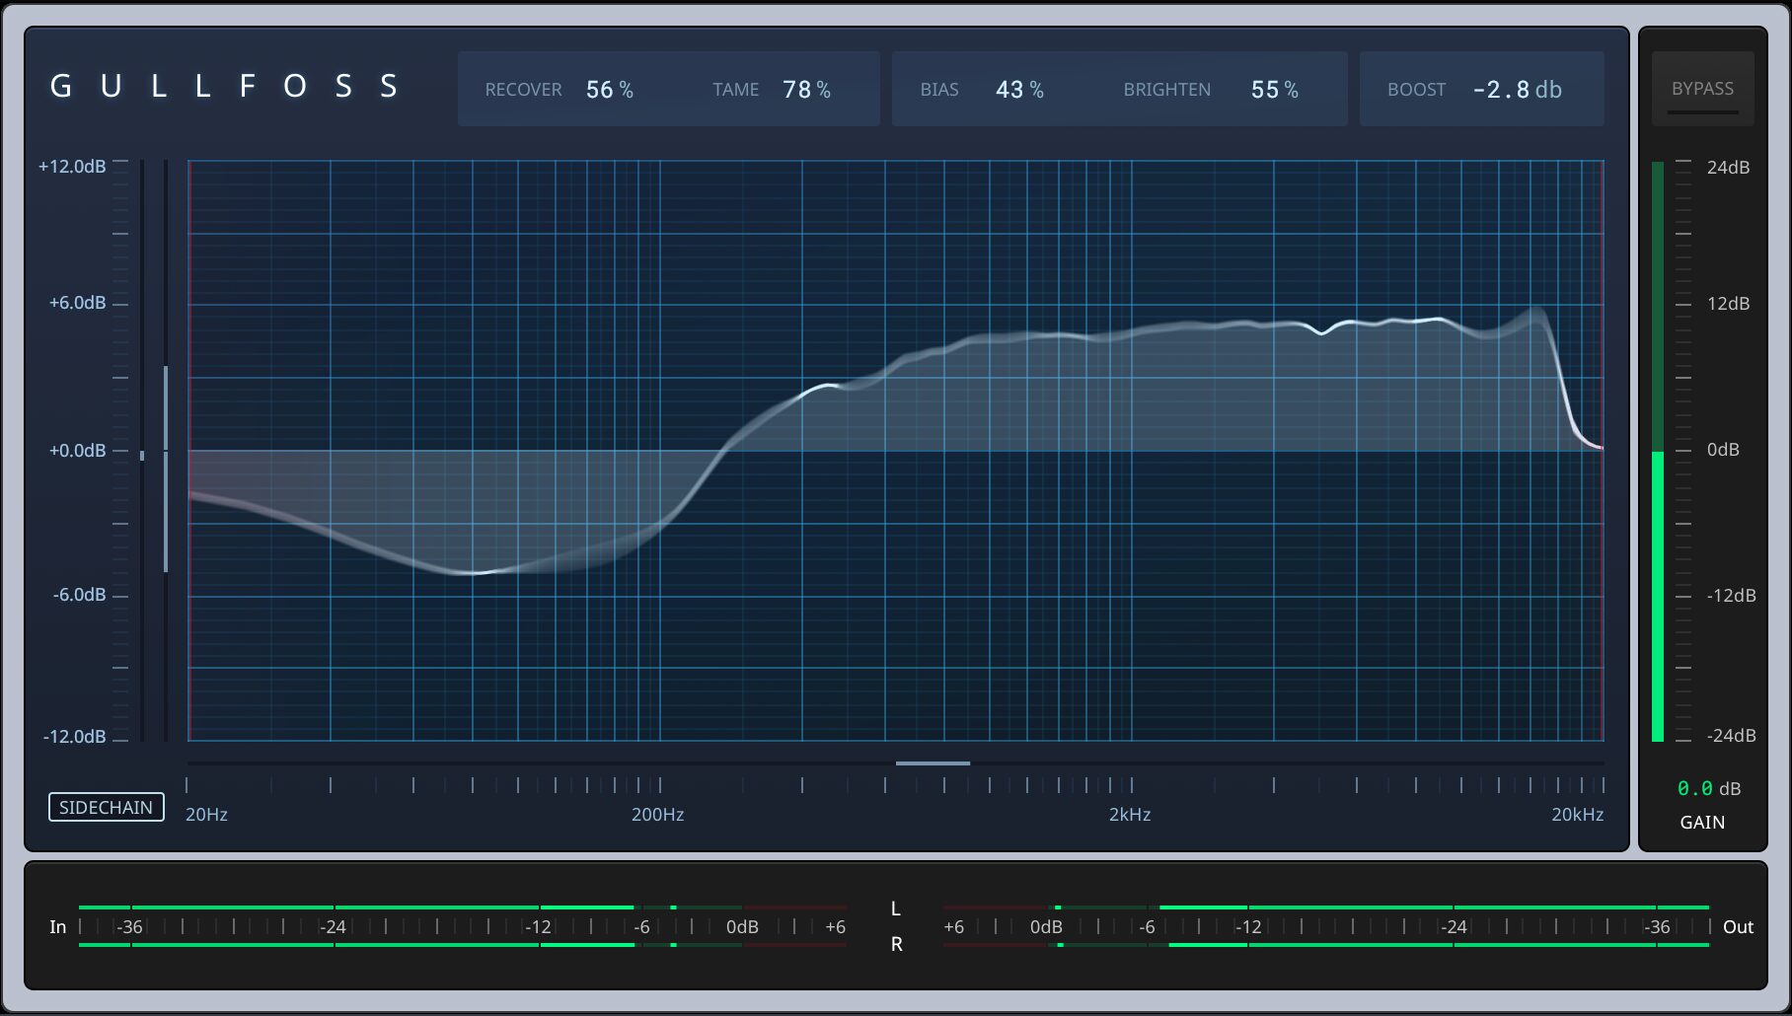This screenshot has height=1016, width=1792.
Task: Click the -12.0dB scale label
Action: [74, 737]
